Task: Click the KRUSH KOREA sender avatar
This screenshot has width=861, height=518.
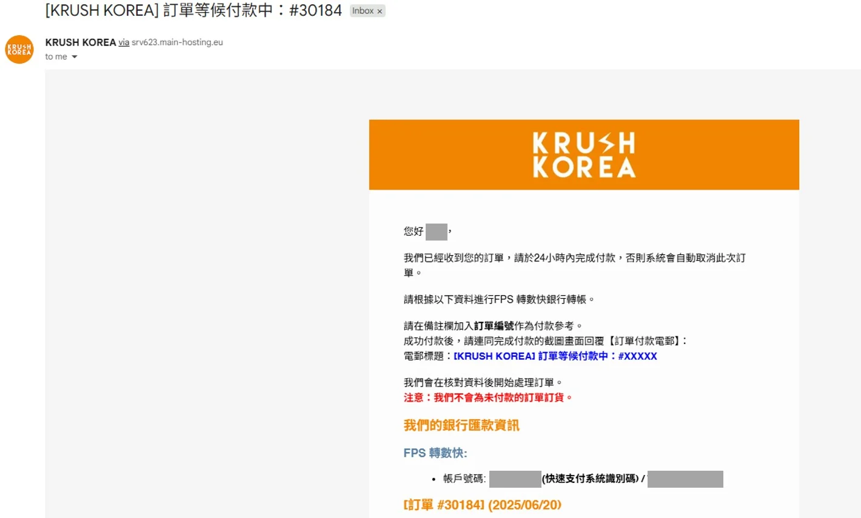Action: coord(19,50)
